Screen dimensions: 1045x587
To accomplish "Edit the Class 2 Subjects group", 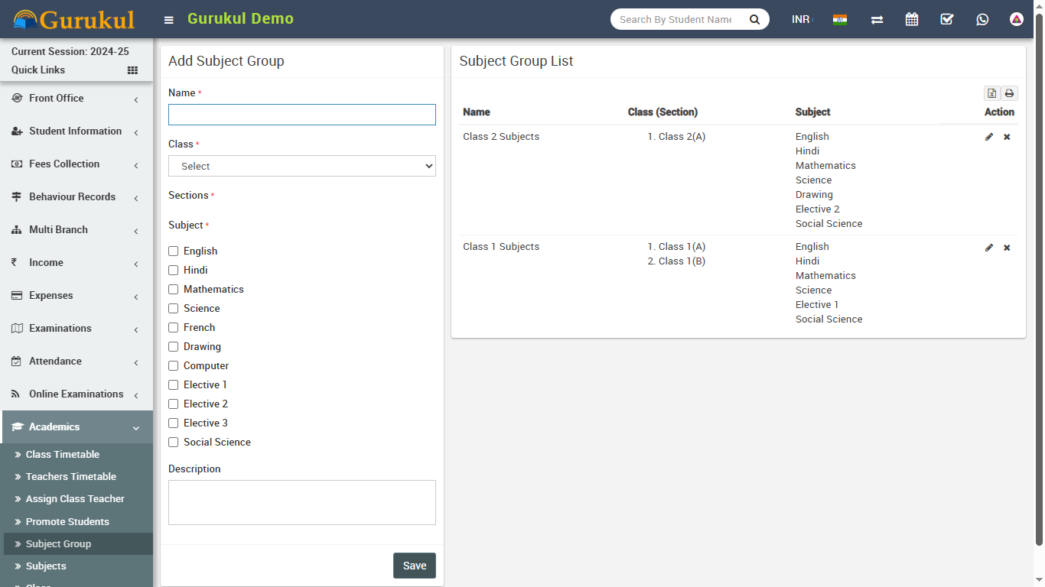I will 989,137.
